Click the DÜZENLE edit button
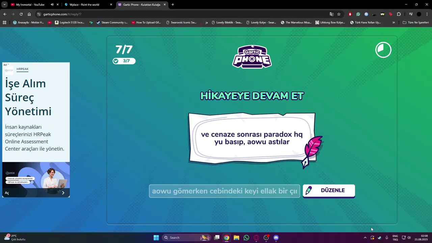This screenshot has height=243, width=432. [329, 190]
